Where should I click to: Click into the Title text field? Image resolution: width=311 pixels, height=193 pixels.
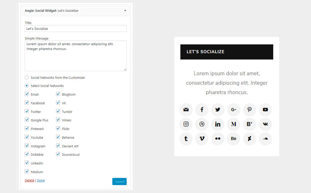(x=76, y=29)
